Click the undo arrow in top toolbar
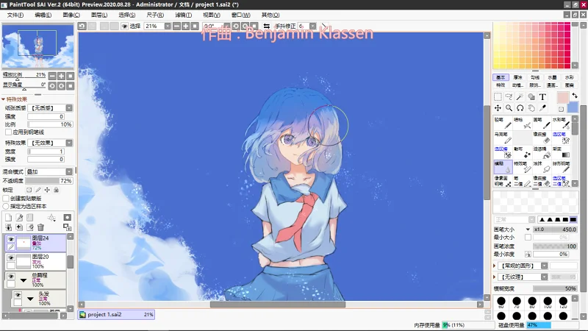 tap(82, 26)
